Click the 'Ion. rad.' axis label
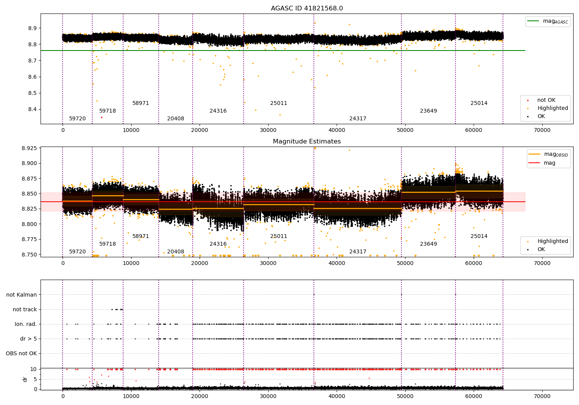 click(26, 324)
